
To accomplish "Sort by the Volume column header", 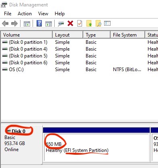I will (27, 35).
